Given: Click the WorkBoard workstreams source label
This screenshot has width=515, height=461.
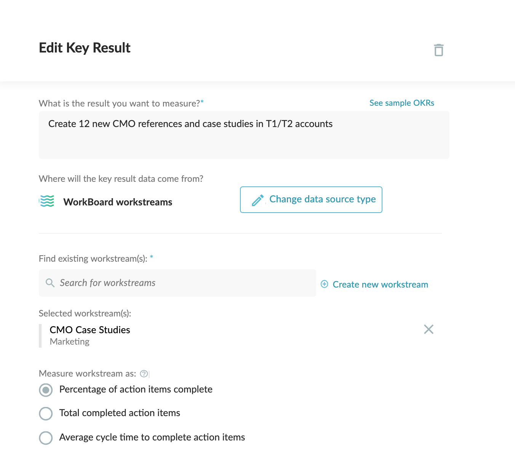Looking at the screenshot, I should pos(118,202).
